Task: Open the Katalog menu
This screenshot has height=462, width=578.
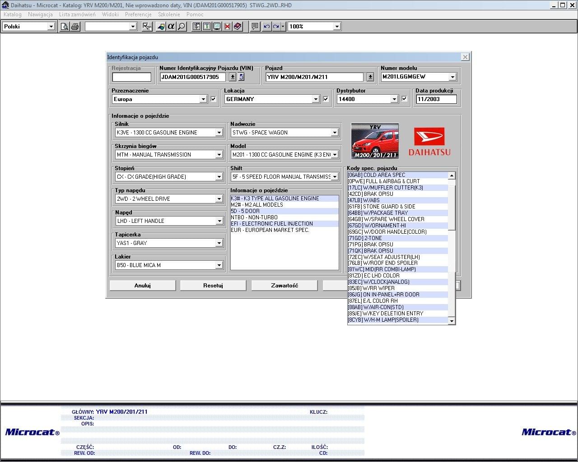Action: pos(13,14)
